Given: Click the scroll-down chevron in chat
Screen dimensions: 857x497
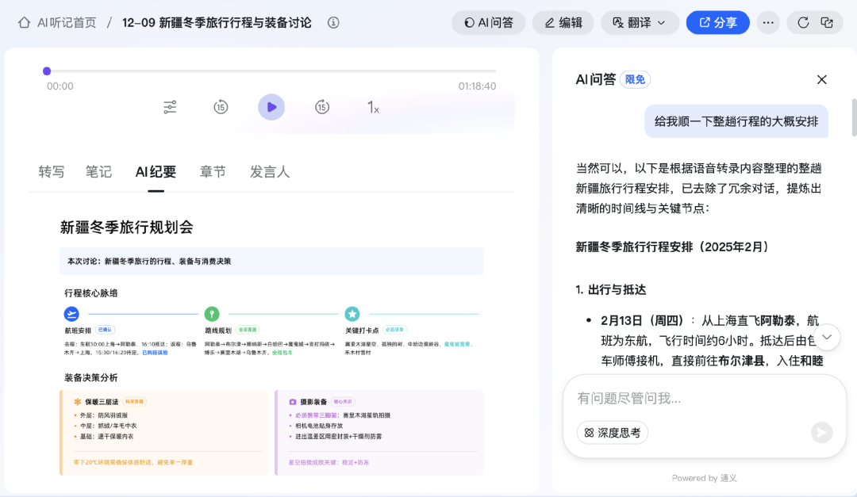Looking at the screenshot, I should pyautogui.click(x=826, y=337).
